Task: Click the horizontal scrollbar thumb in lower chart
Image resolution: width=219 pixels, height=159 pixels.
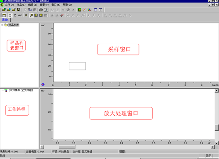Action: (67, 147)
